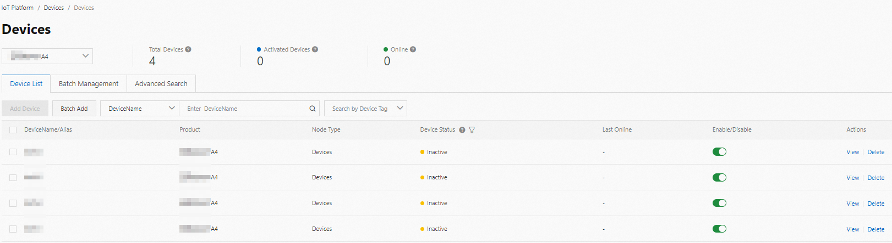Toggle enable switch for first device
The height and width of the screenshot is (243, 892).
click(x=719, y=152)
